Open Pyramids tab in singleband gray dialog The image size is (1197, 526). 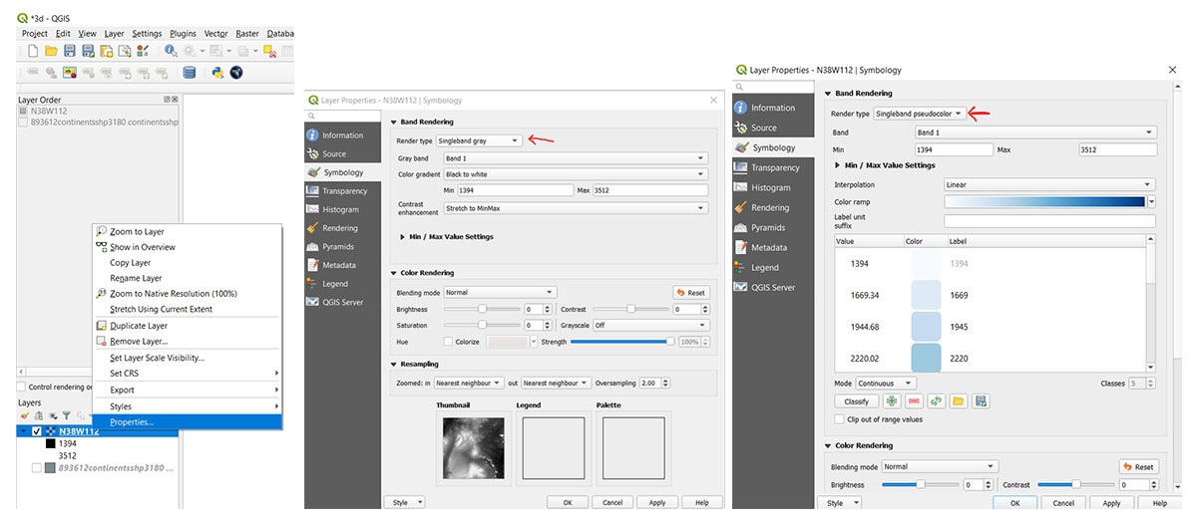point(338,246)
